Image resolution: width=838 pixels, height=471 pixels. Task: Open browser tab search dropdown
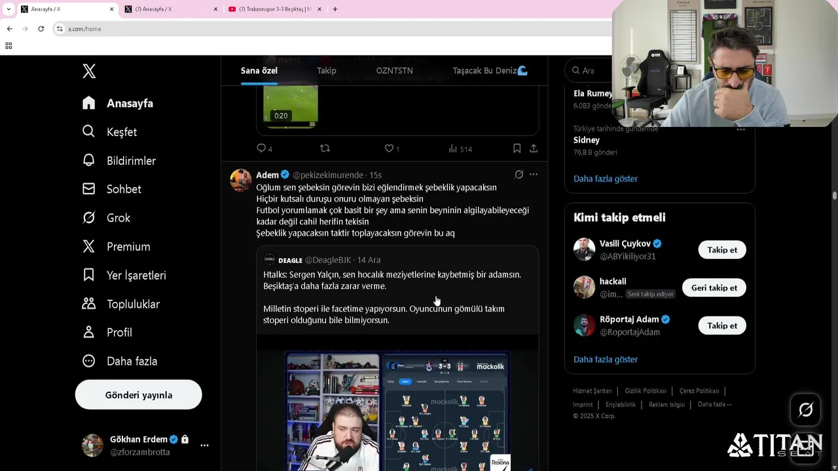(x=9, y=9)
